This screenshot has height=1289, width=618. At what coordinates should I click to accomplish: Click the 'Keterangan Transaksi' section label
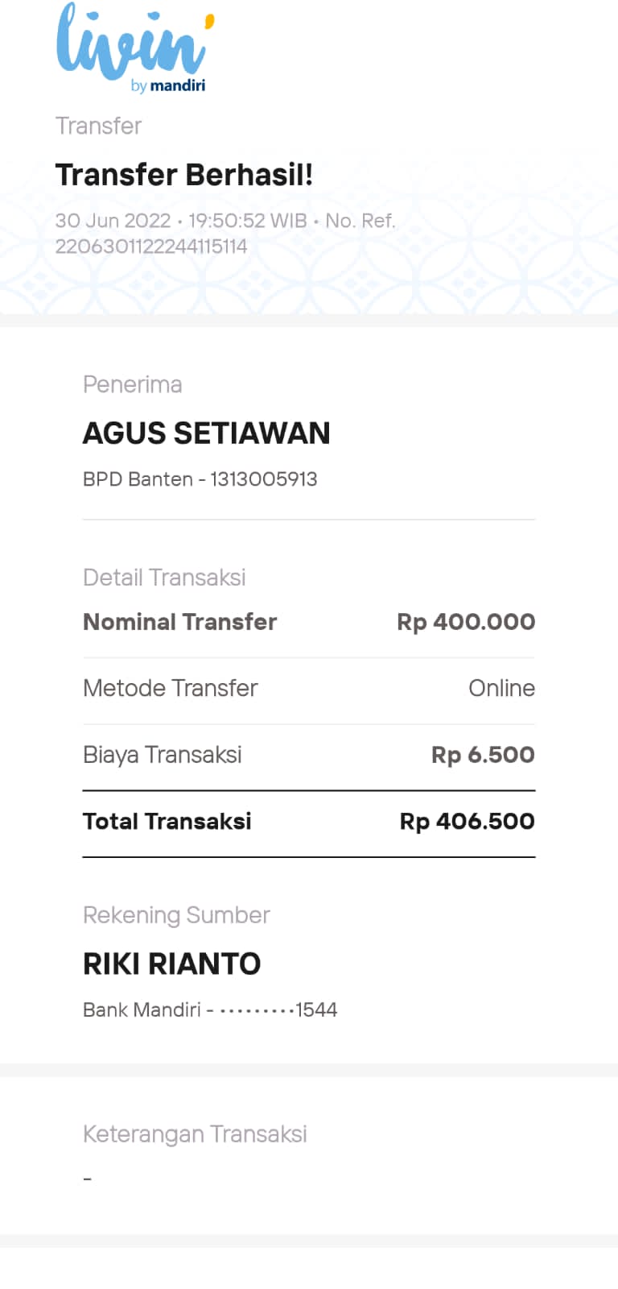coord(195,1134)
